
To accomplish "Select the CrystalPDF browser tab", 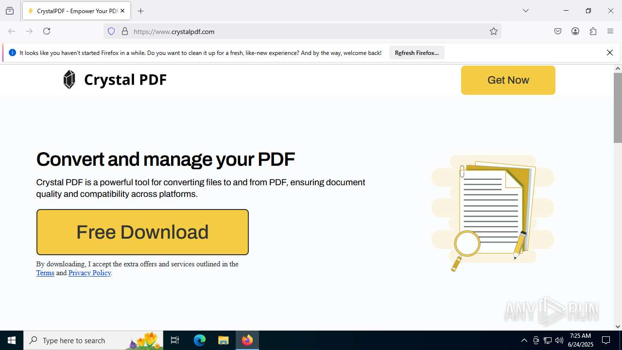I will pos(76,11).
